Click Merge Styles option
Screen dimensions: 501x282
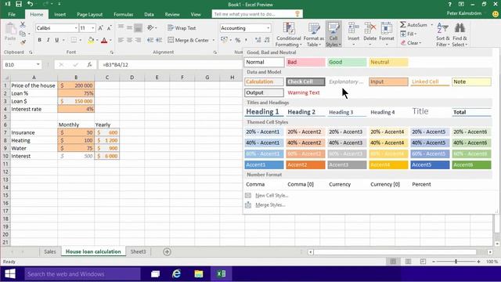click(x=270, y=205)
